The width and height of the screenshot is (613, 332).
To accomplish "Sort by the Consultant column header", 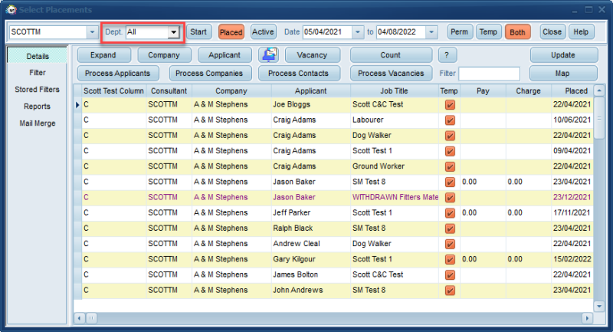I will point(169,90).
